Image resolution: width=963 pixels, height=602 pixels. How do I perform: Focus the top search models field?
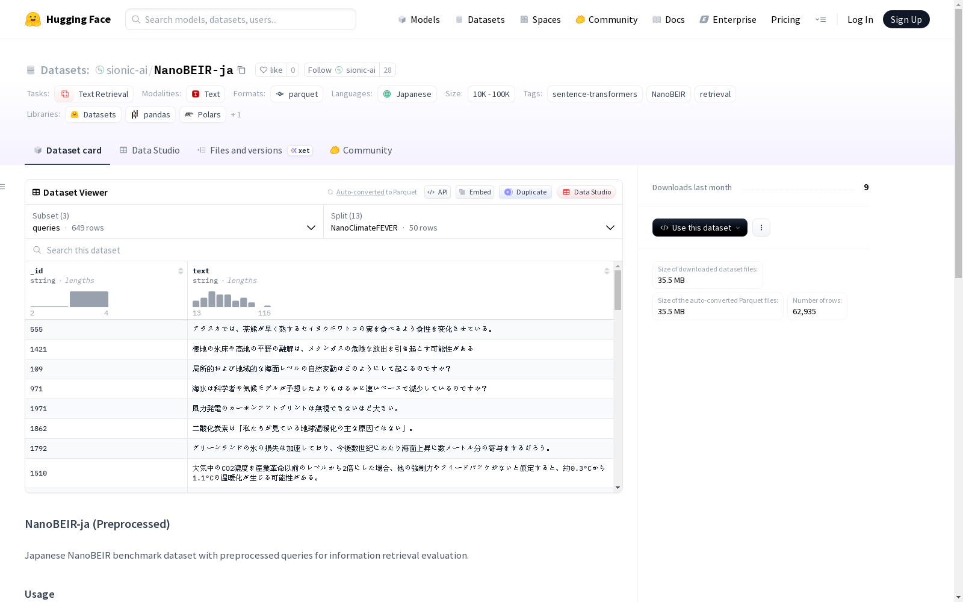tap(241, 19)
